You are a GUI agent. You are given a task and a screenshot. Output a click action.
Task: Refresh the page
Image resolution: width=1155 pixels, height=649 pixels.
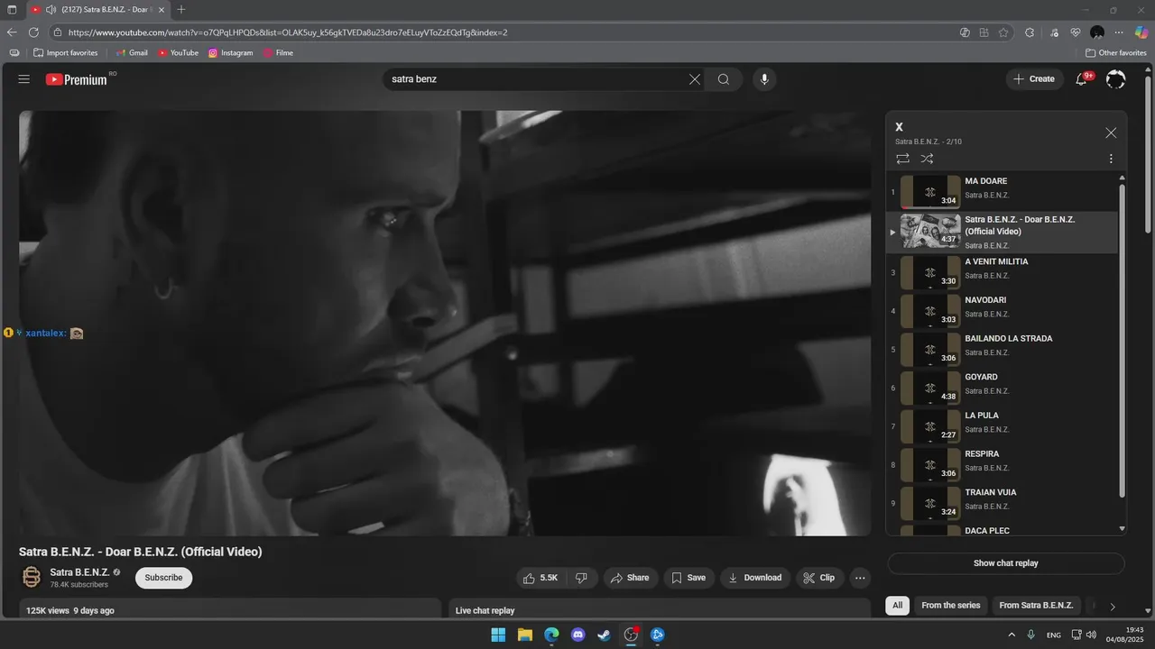click(x=34, y=32)
